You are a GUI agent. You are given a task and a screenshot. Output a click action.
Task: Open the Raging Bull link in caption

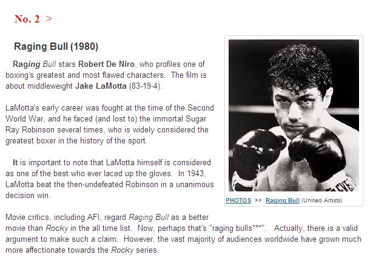282,200
